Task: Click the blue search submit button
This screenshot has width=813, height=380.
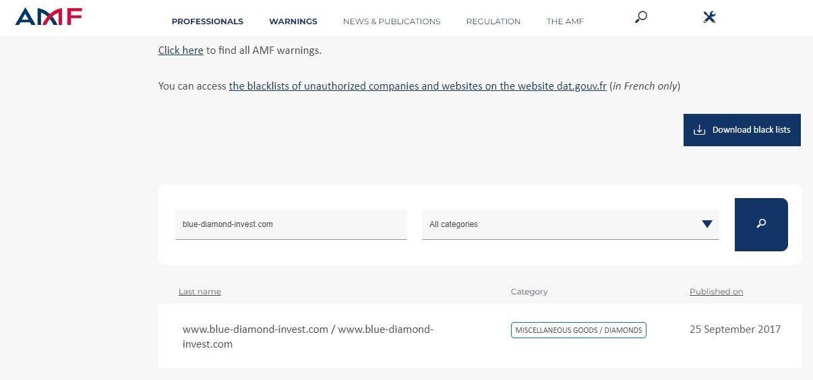Action: pos(761,224)
